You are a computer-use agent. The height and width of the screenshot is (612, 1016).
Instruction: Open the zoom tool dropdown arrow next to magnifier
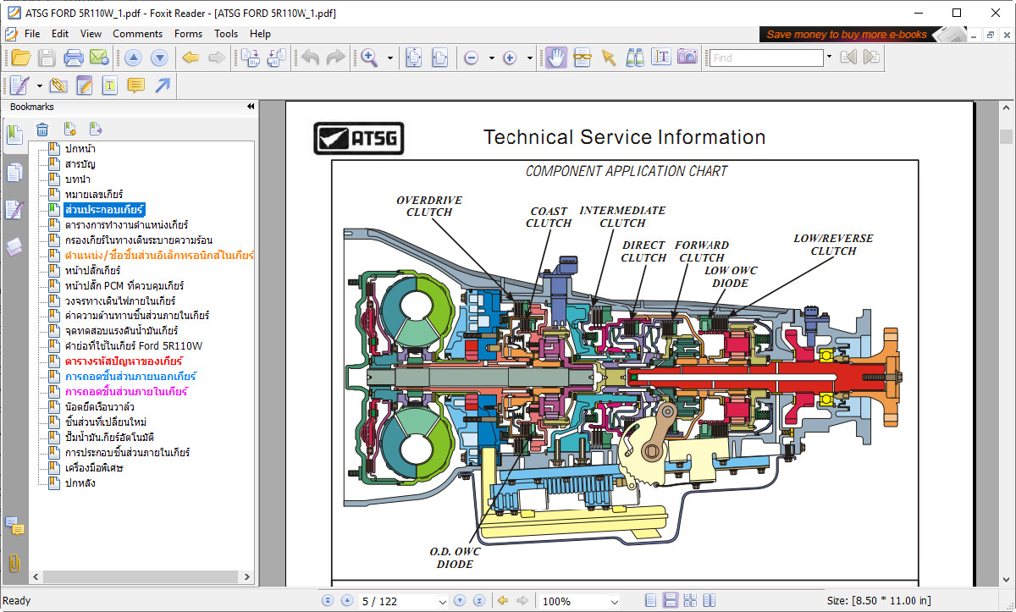[x=390, y=58]
